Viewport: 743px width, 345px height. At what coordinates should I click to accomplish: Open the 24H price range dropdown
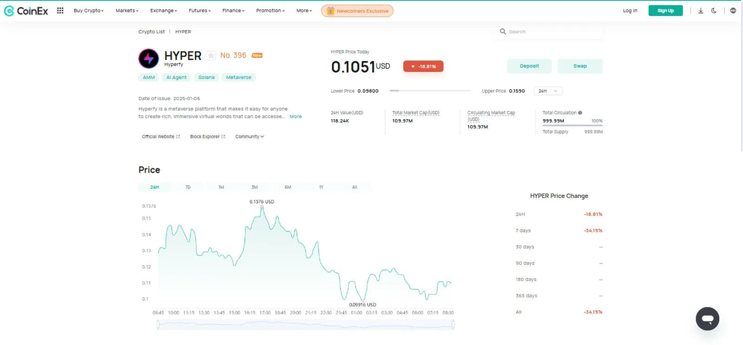tap(548, 91)
